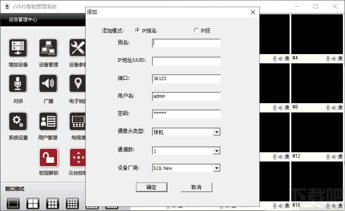Open the 设备厂商 vendor dropdown
The image size is (345, 211).
coord(217,168)
